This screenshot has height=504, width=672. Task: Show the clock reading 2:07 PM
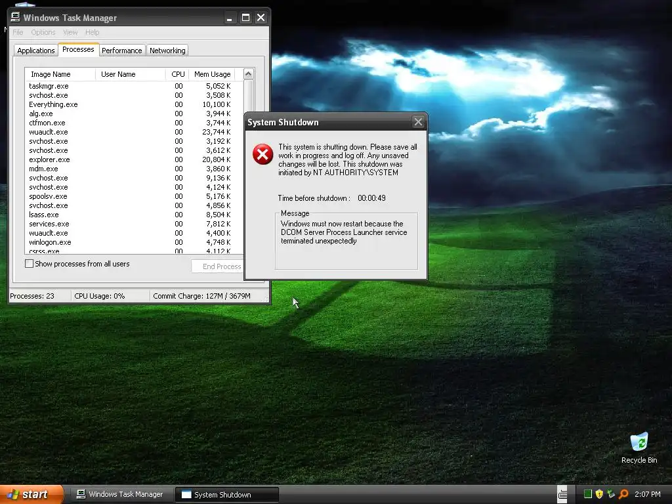tap(647, 494)
